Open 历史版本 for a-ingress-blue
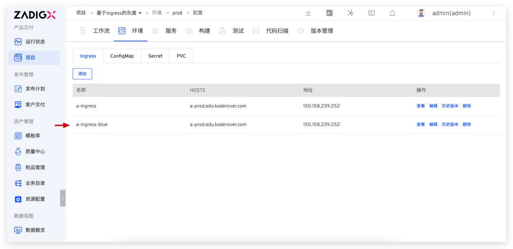 tap(450, 124)
